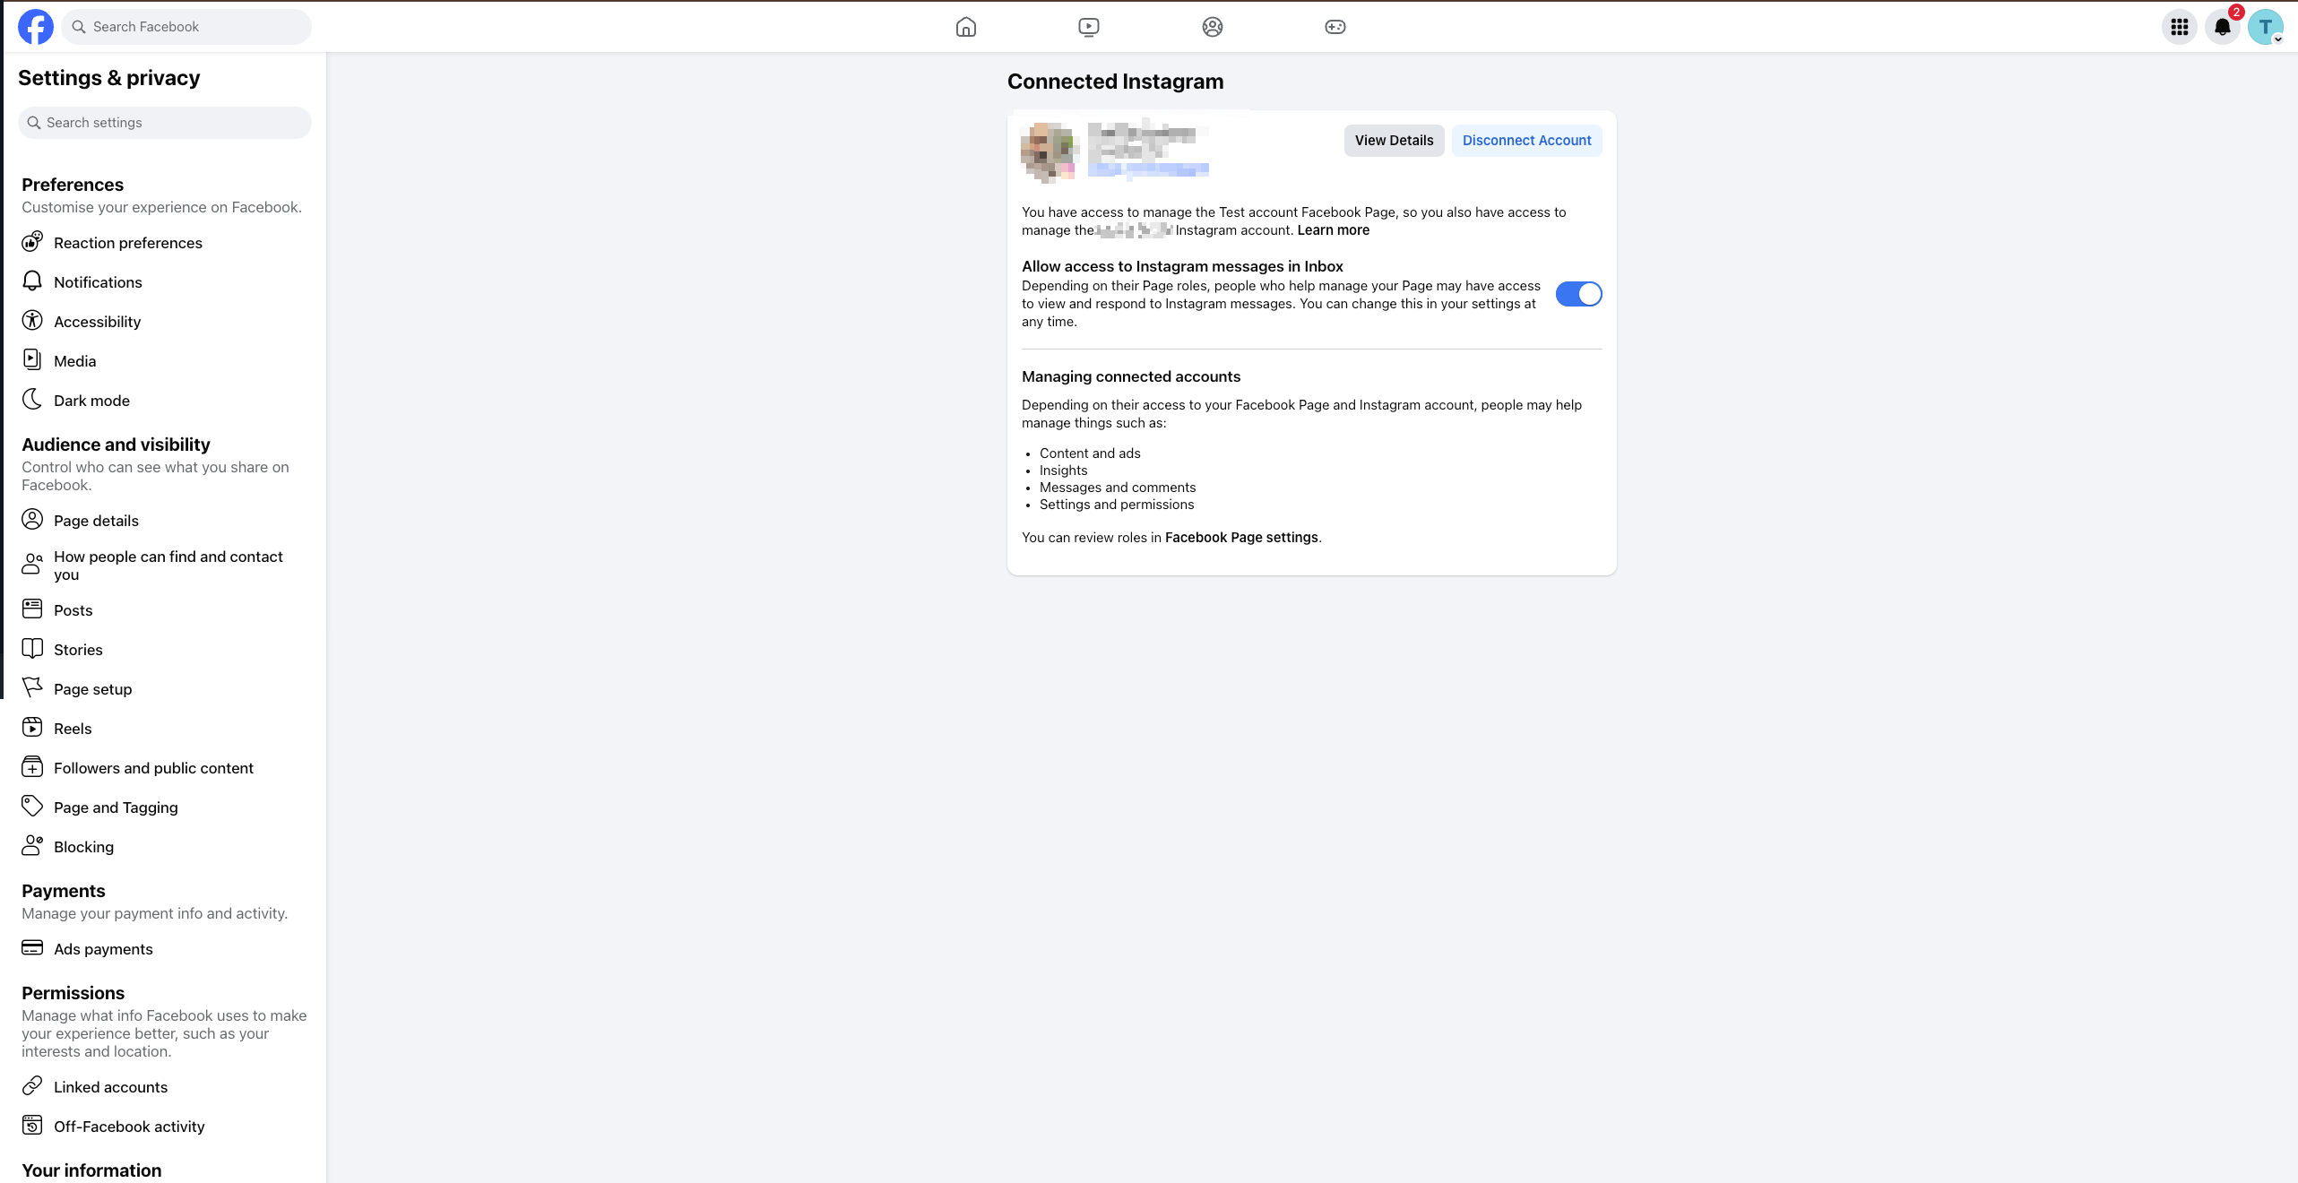Click the Reels sidebar icon

[32, 728]
